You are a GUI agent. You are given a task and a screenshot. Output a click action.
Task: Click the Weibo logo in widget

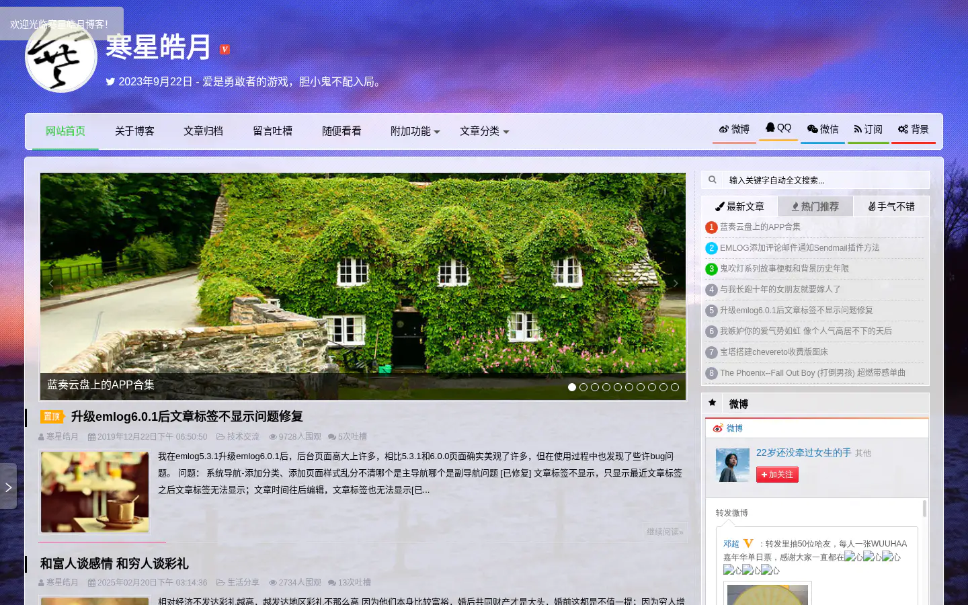pyautogui.click(x=718, y=428)
